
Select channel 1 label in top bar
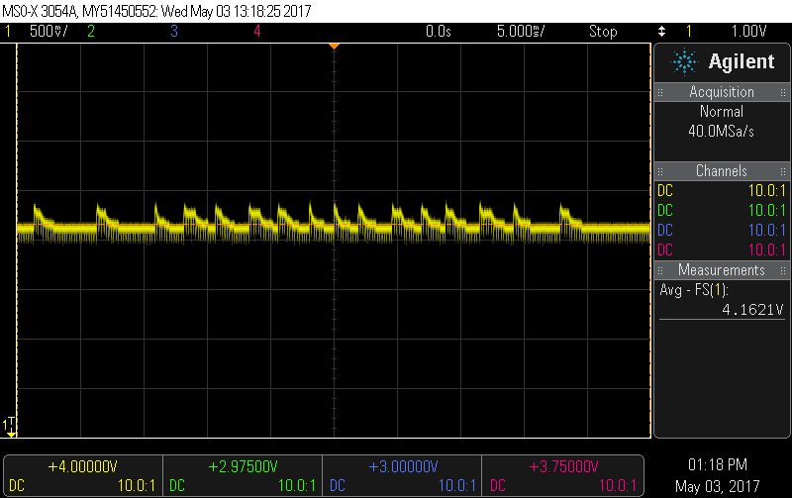pos(8,32)
